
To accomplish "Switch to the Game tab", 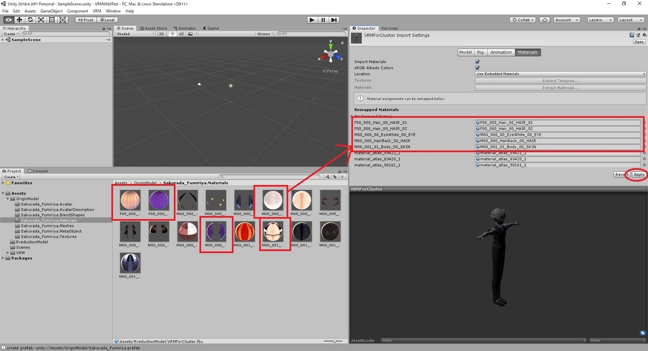I will [x=211, y=29].
